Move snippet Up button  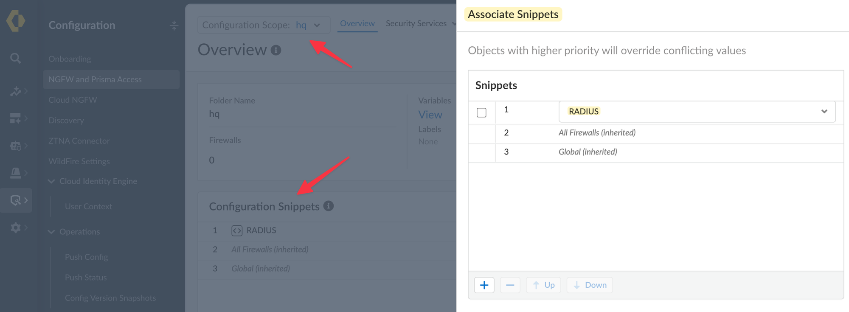point(543,285)
